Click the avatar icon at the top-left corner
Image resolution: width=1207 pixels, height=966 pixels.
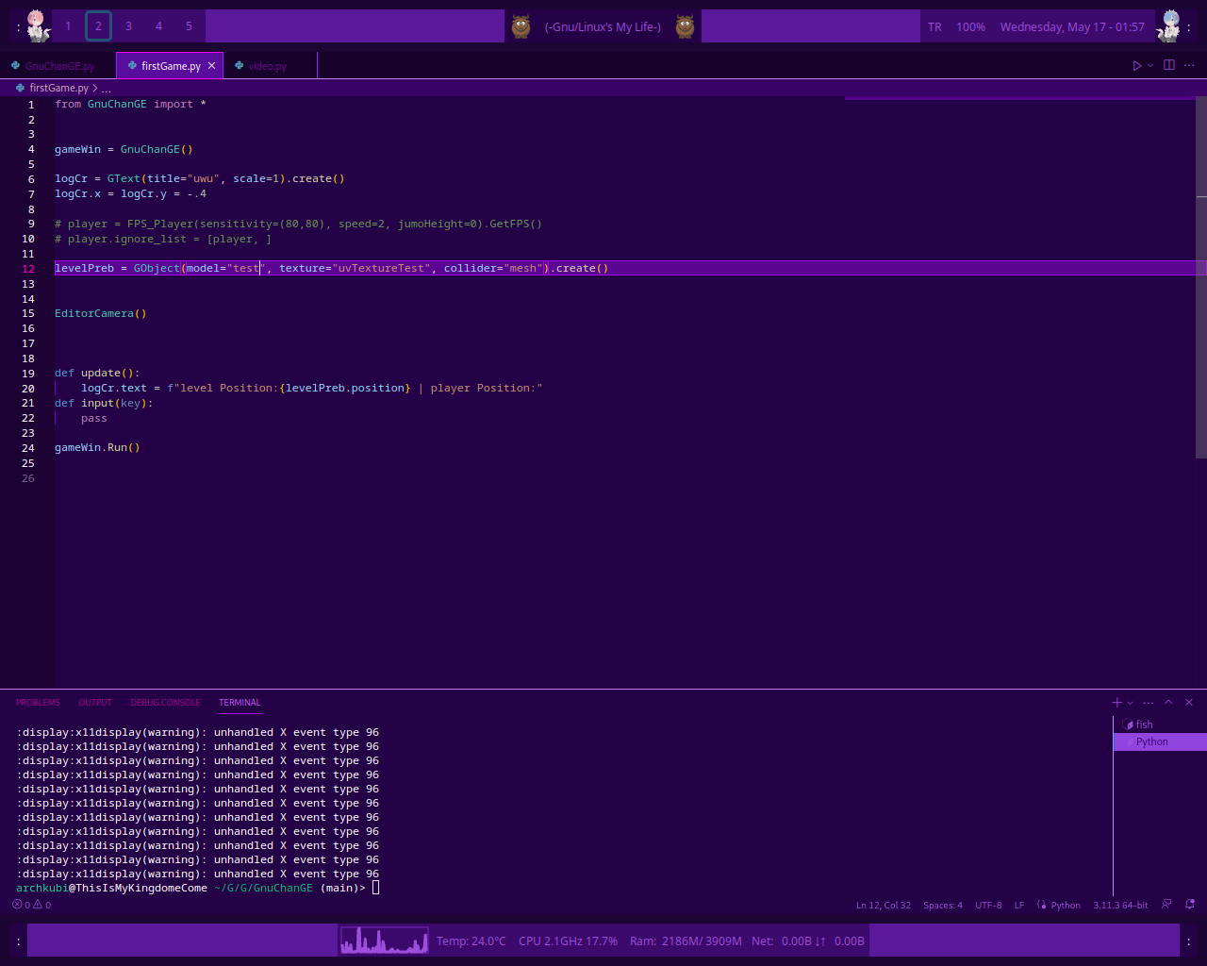point(36,25)
